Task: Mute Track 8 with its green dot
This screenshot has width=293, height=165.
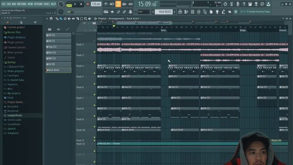Action: (x=94, y=116)
